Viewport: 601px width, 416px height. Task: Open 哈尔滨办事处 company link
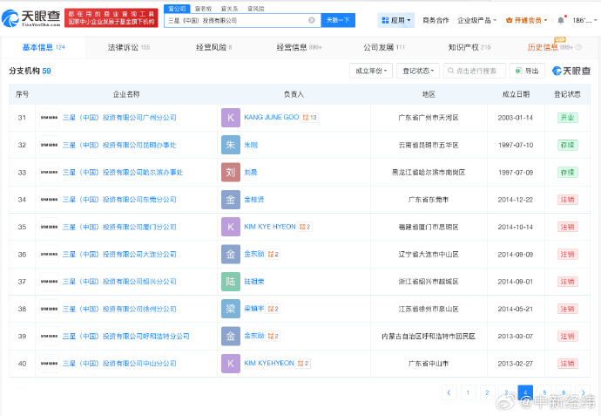pos(123,173)
